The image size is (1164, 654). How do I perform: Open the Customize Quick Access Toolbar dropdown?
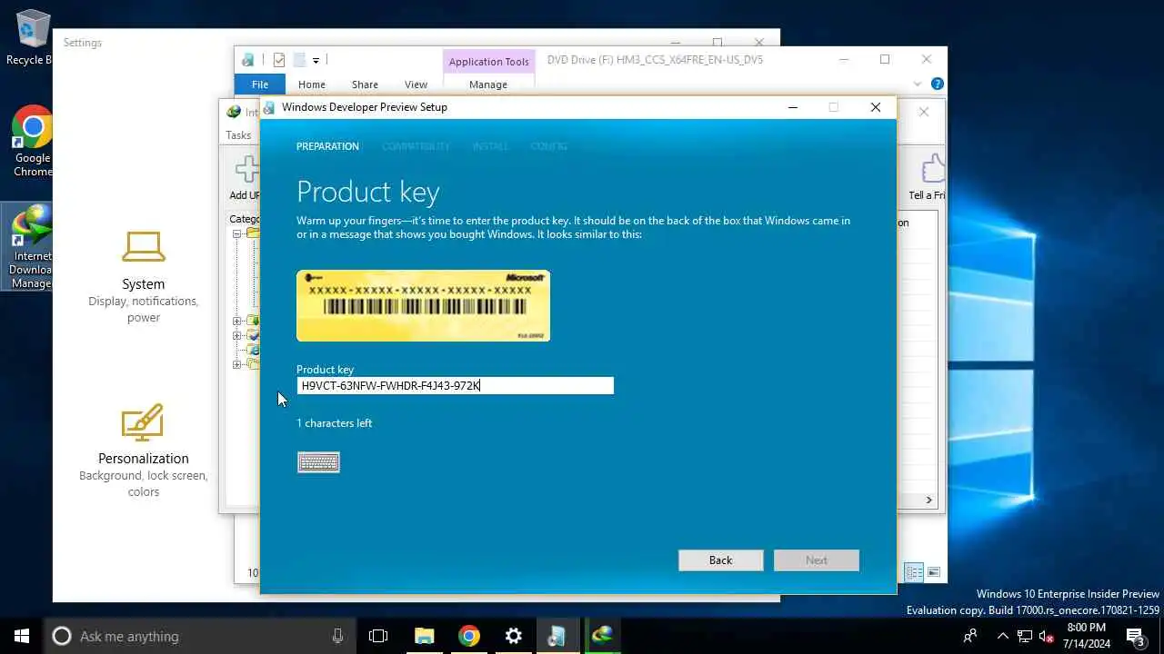click(316, 60)
